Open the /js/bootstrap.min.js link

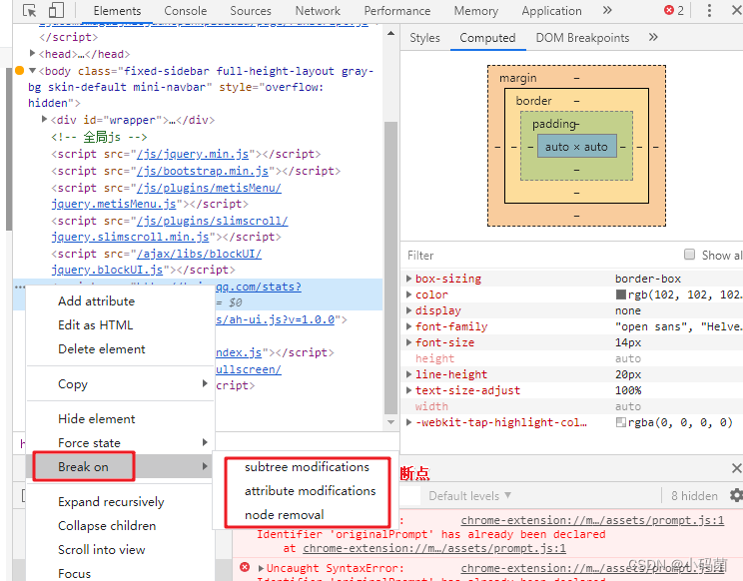(x=203, y=171)
